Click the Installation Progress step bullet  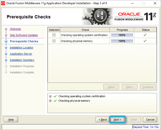click(6, 66)
